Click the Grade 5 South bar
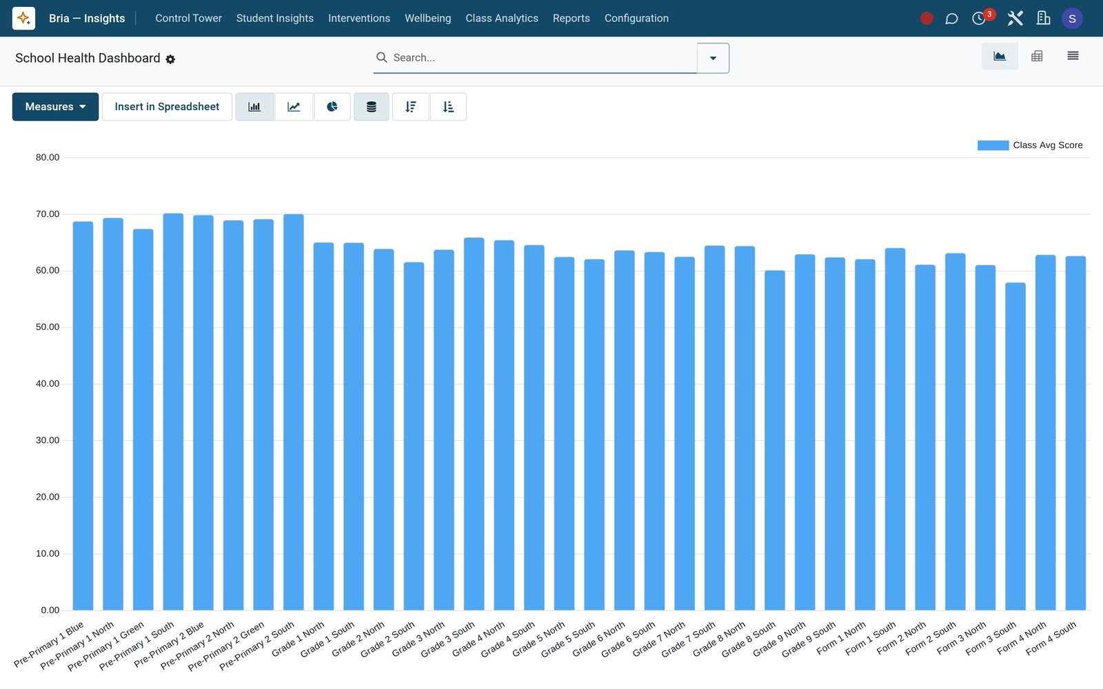Image resolution: width=1103 pixels, height=689 pixels. pos(594,435)
